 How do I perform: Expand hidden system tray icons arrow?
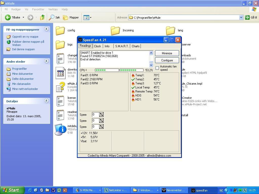226,190
